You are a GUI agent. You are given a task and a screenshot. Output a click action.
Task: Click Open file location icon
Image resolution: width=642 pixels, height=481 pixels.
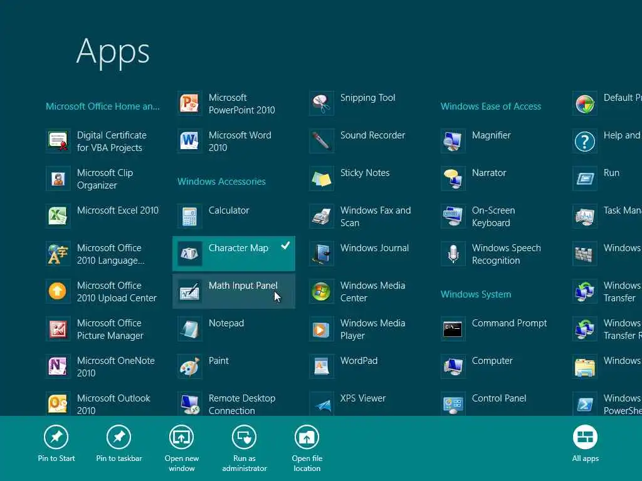pos(307,437)
